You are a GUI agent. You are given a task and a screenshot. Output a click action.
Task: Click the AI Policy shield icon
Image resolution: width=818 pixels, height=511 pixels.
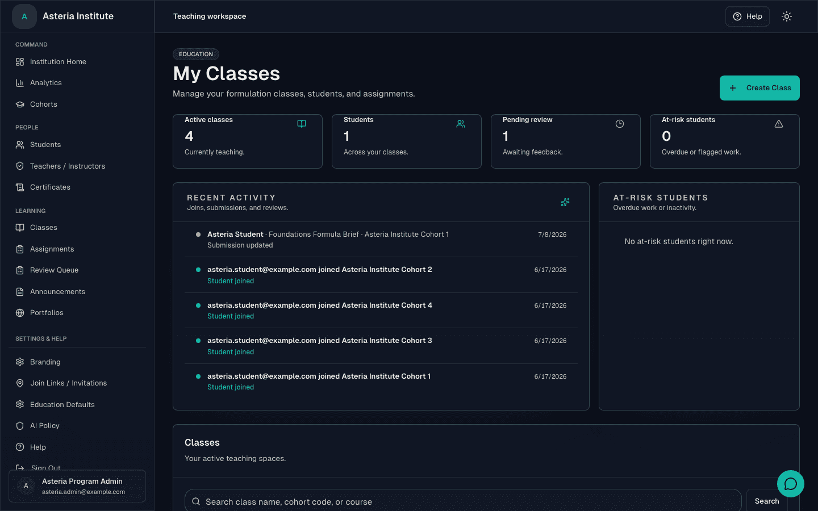coord(20,426)
